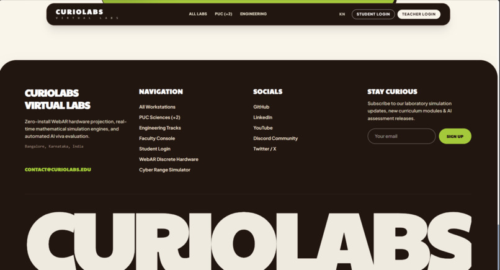500x270 pixels.
Task: Click the CURIOLABS logo in the navbar
Action: click(87, 14)
